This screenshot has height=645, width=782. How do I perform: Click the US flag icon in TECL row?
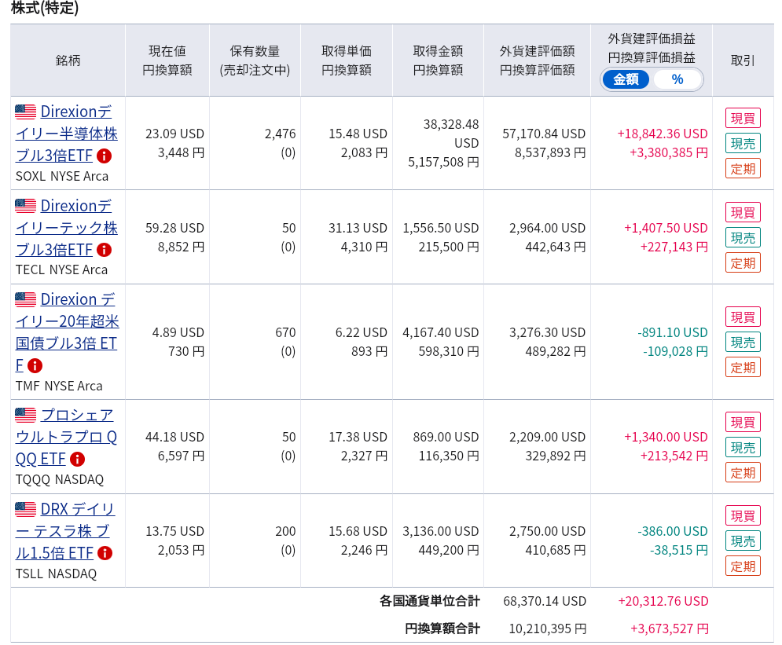25,205
